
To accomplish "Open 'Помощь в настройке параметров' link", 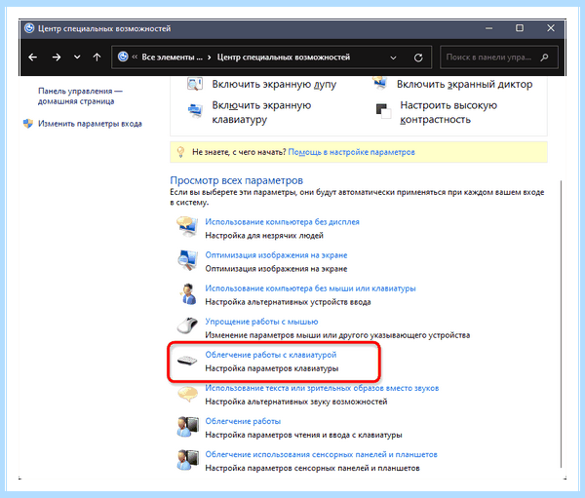I will 351,152.
